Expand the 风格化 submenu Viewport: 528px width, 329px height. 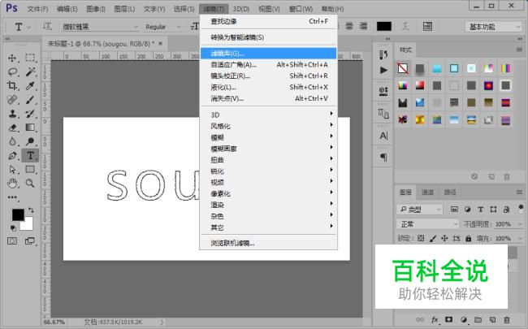[269, 126]
